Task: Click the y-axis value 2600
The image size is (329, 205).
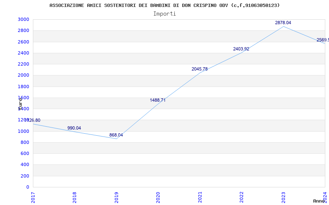Action: pos(23,42)
